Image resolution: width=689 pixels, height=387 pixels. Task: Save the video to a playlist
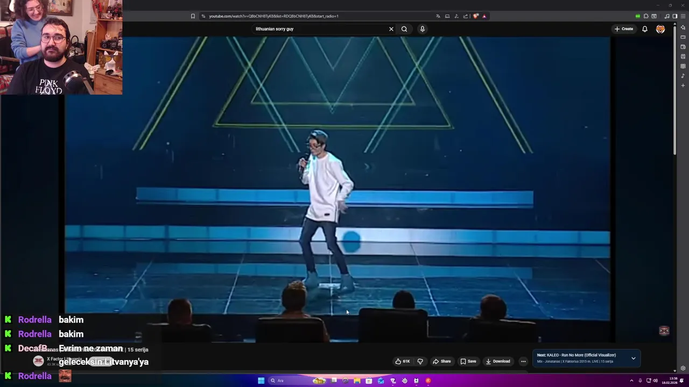pos(468,361)
